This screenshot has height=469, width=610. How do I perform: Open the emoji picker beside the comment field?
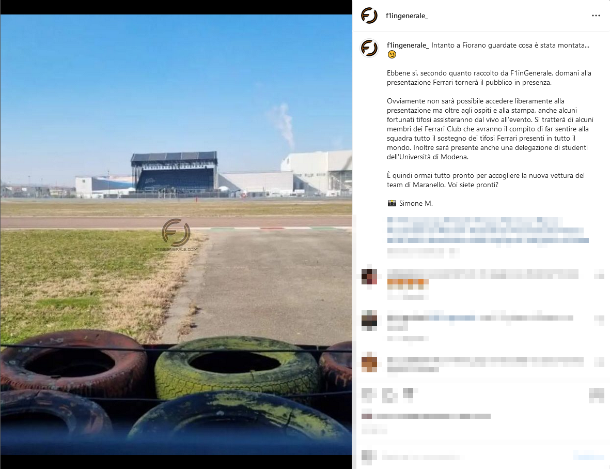point(369,457)
